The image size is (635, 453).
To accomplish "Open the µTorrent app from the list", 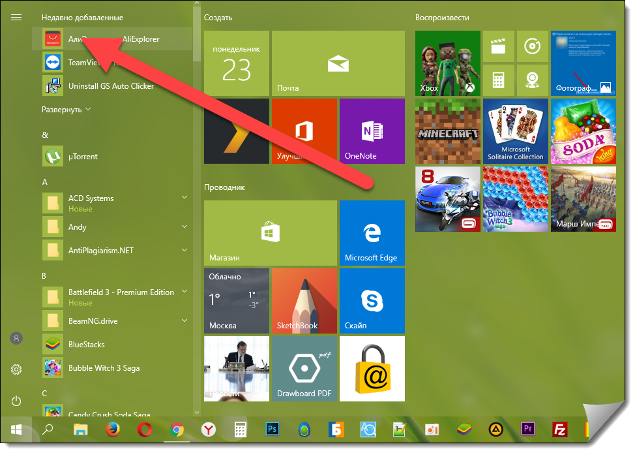I will (x=83, y=157).
